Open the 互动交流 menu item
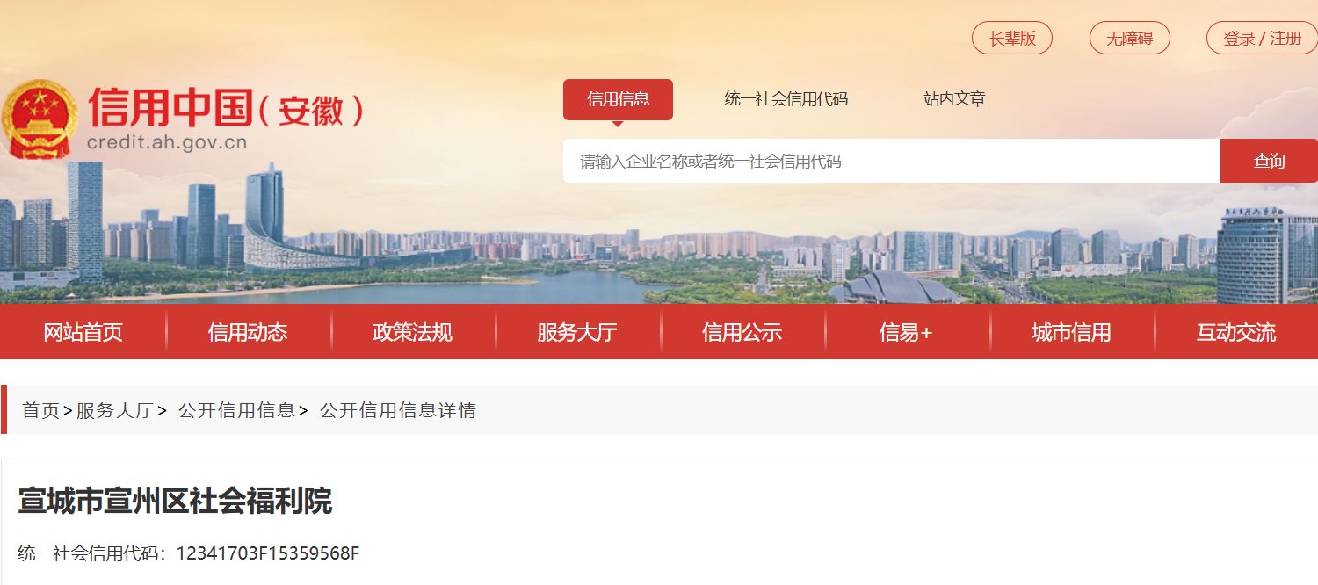1318x585 pixels. click(1236, 332)
